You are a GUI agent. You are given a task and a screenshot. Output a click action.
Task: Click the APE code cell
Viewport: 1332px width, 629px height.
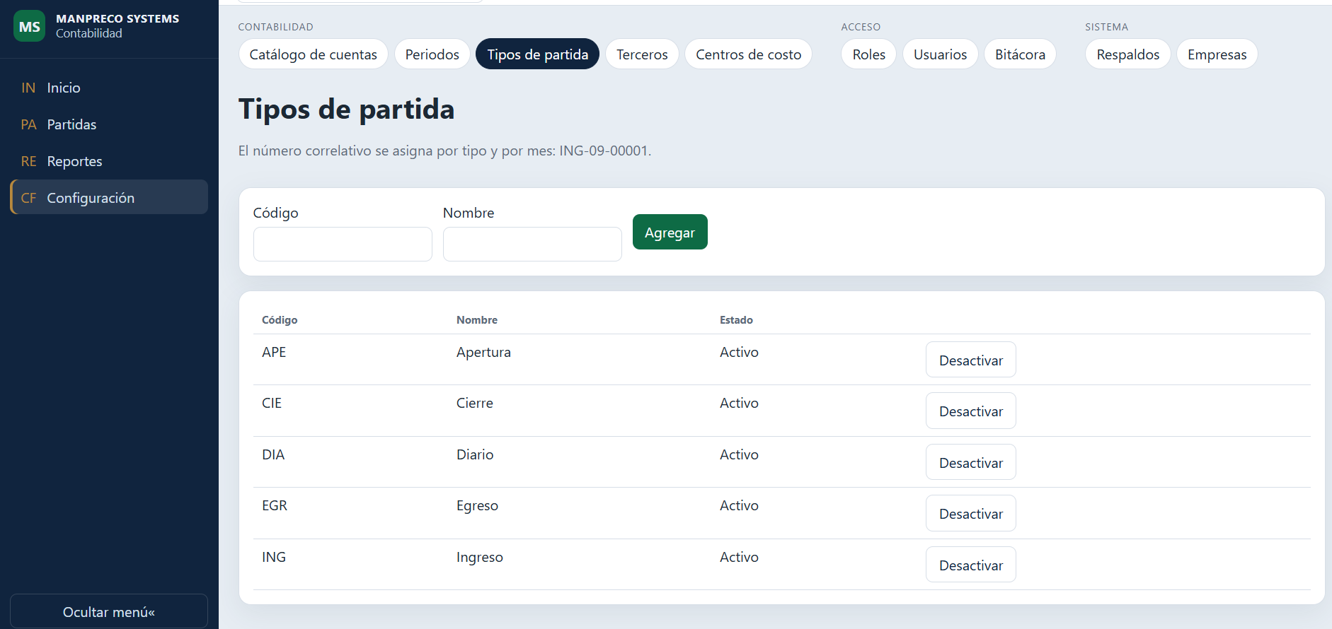point(274,352)
